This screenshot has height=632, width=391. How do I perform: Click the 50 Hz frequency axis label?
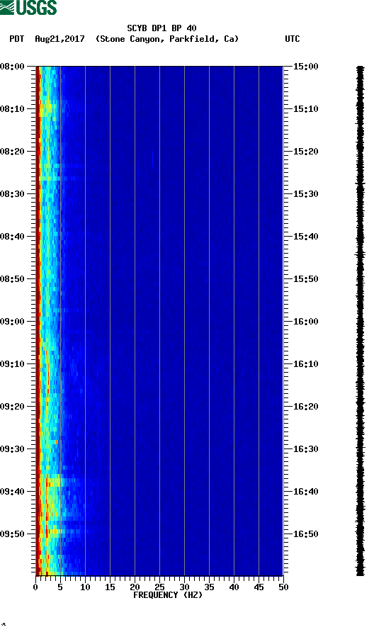tap(284, 587)
